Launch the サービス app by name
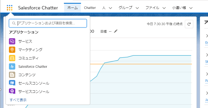This screenshot has height=108, width=208. pos(25,41)
